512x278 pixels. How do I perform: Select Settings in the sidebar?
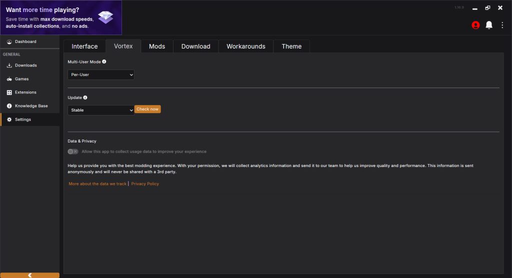coord(29,119)
